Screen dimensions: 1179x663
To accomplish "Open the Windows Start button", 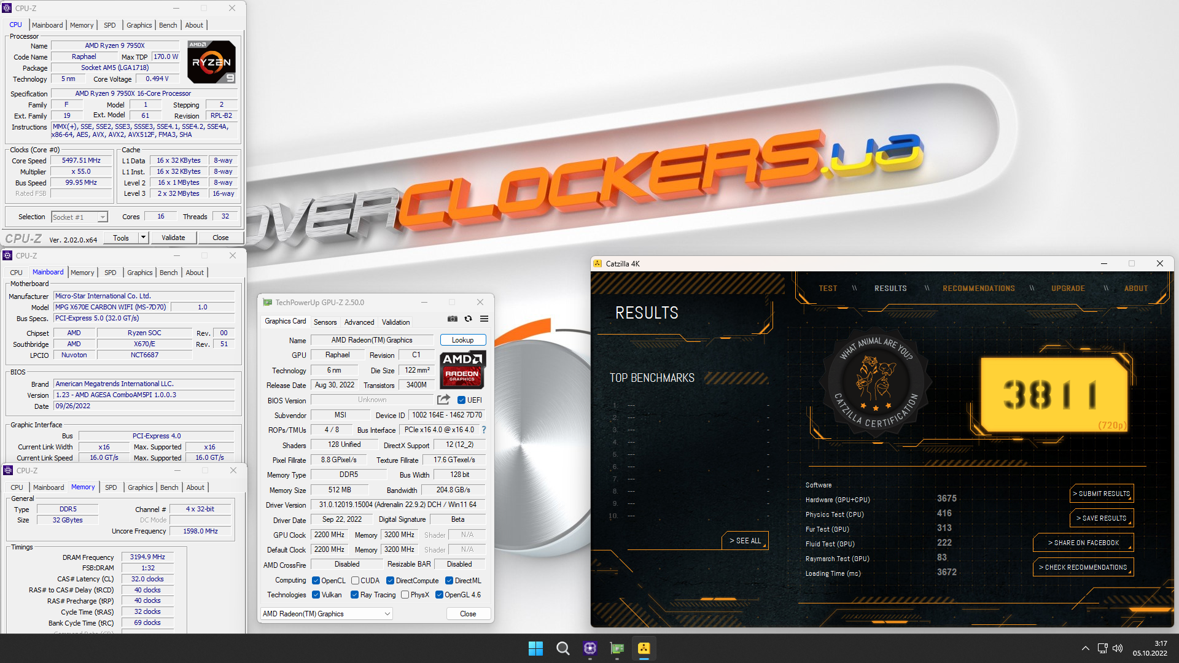I will click(535, 648).
